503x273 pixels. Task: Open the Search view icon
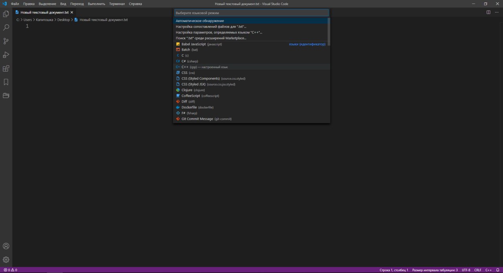coord(6,27)
